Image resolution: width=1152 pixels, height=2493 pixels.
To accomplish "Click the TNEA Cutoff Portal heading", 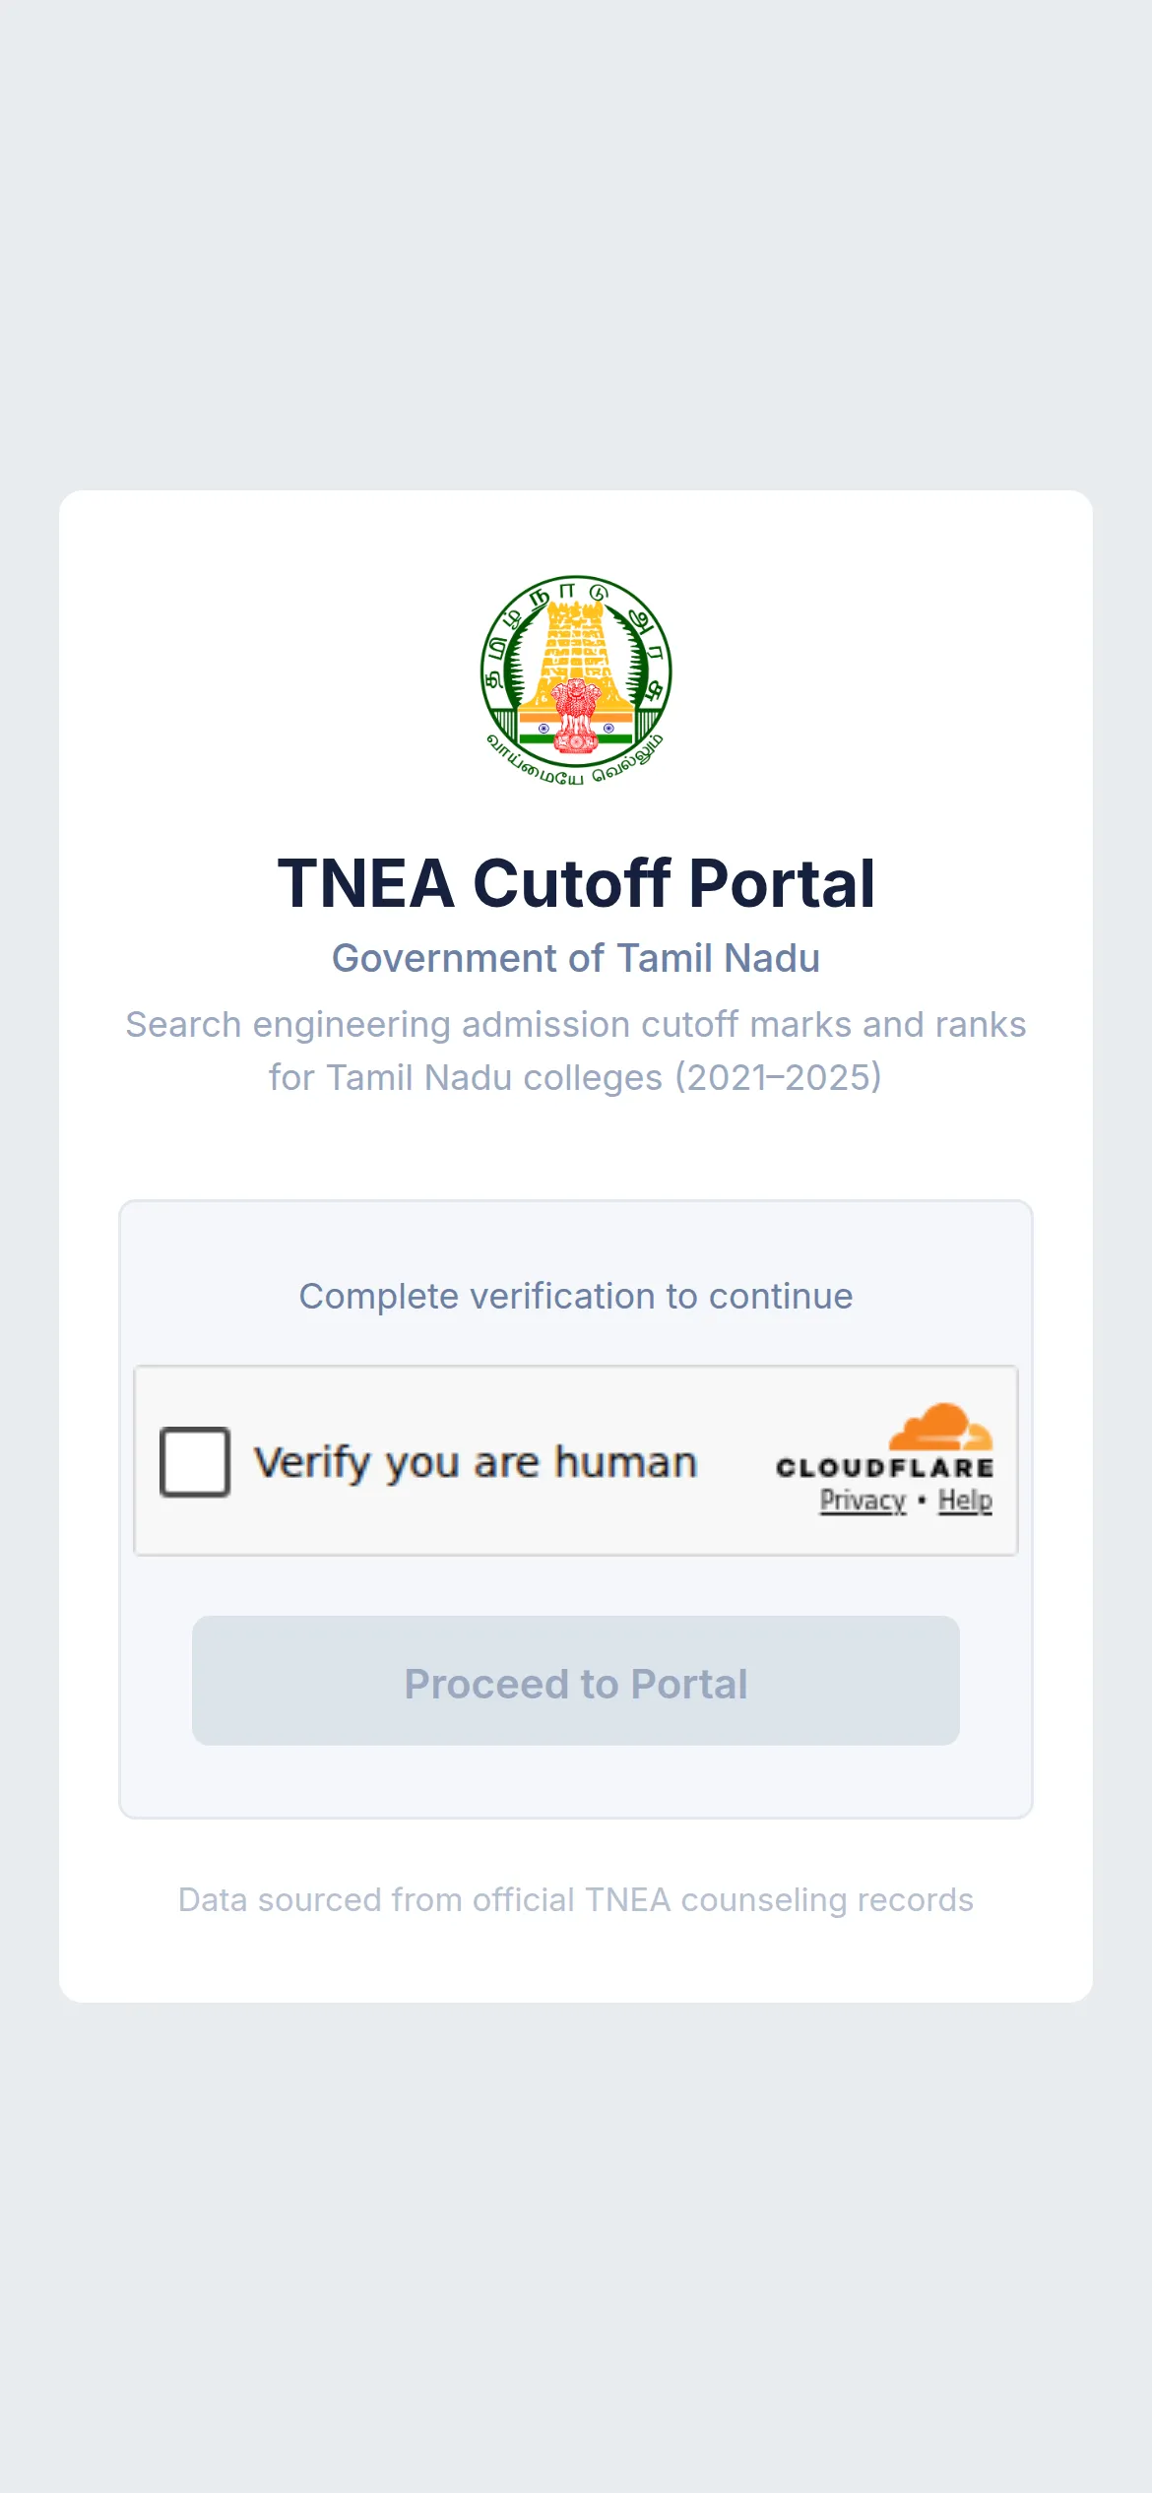I will point(576,883).
